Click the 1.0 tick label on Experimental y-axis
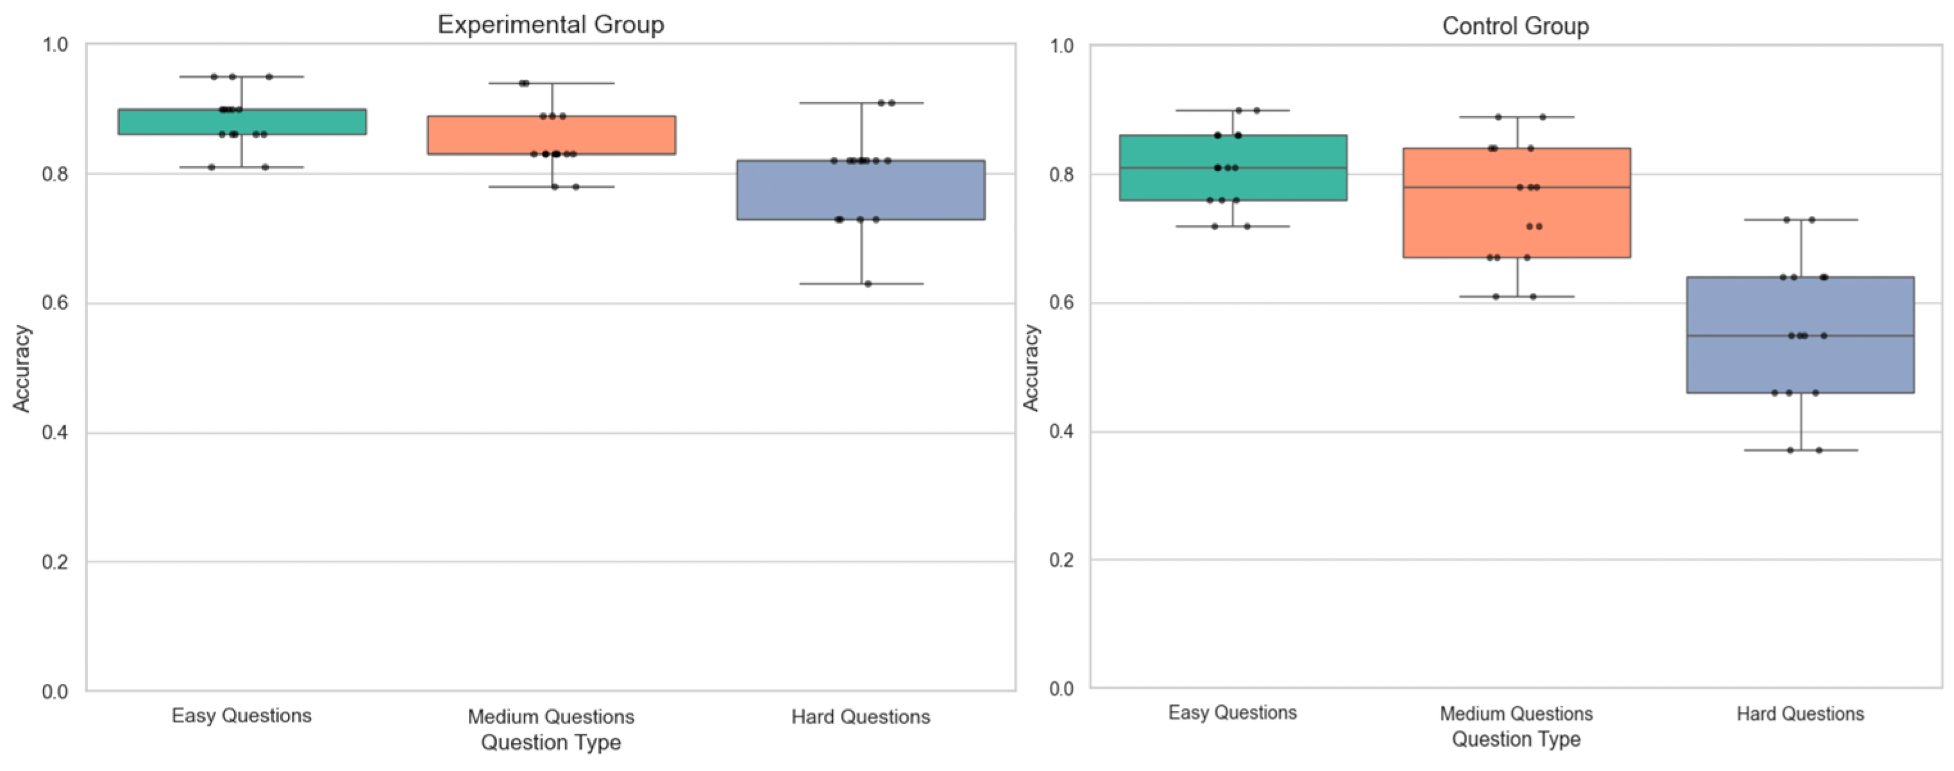The width and height of the screenshot is (1954, 771). 55,45
